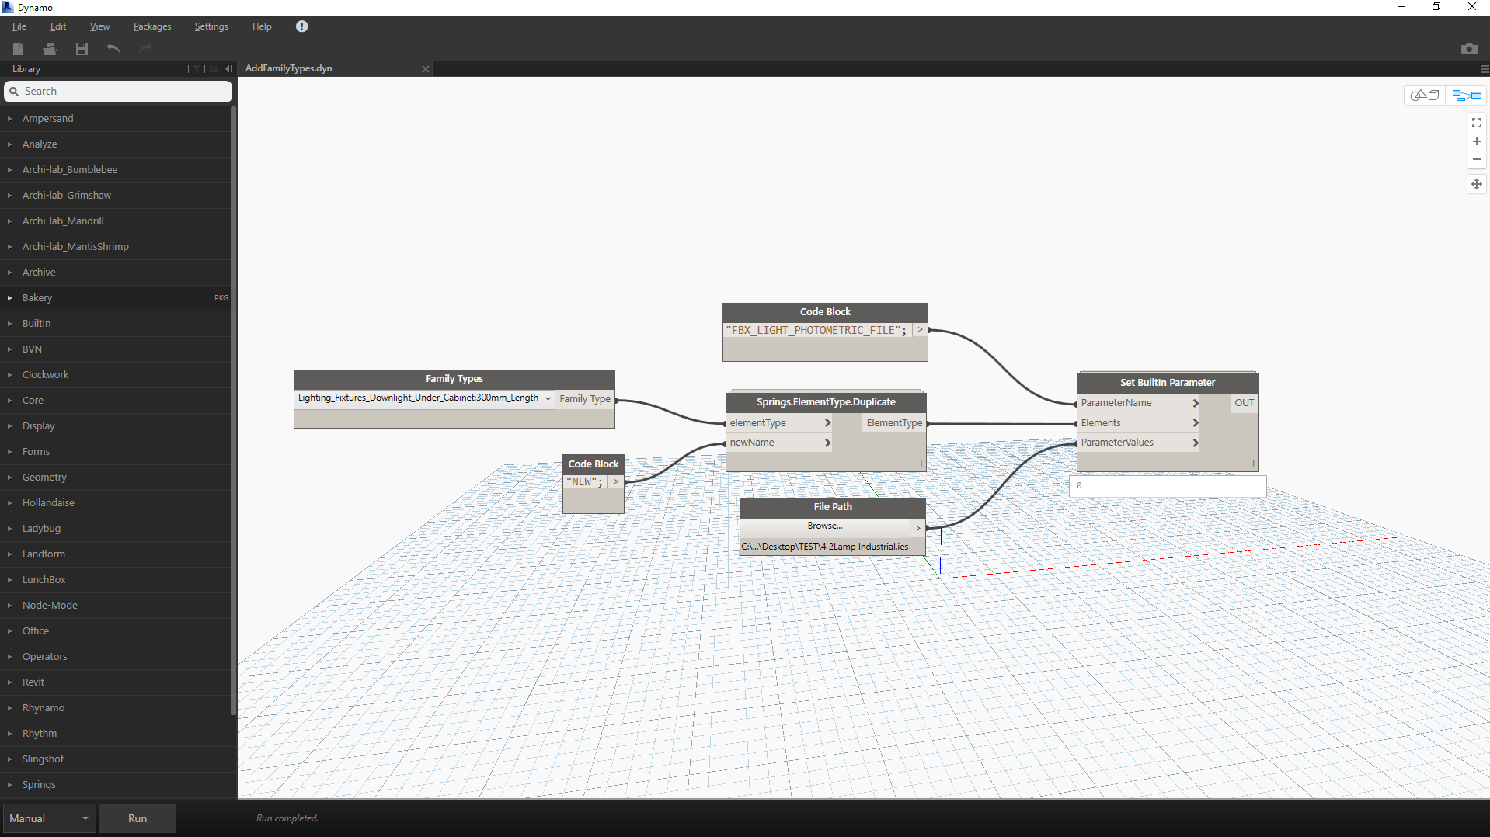The height and width of the screenshot is (837, 1490).
Task: Open the Settings menu
Action: point(211,26)
